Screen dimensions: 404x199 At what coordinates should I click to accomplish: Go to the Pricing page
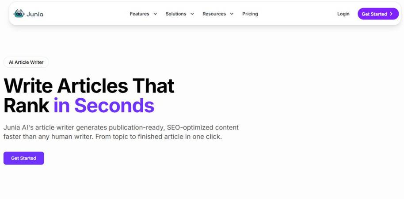click(x=250, y=14)
